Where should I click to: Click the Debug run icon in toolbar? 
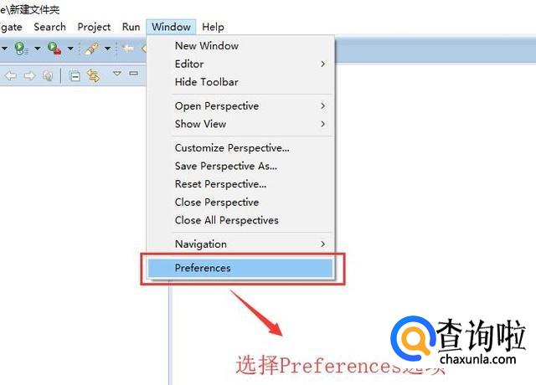click(x=20, y=49)
